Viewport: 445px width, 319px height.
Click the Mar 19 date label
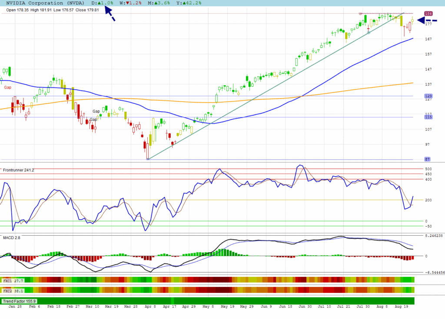pyautogui.click(x=112, y=306)
